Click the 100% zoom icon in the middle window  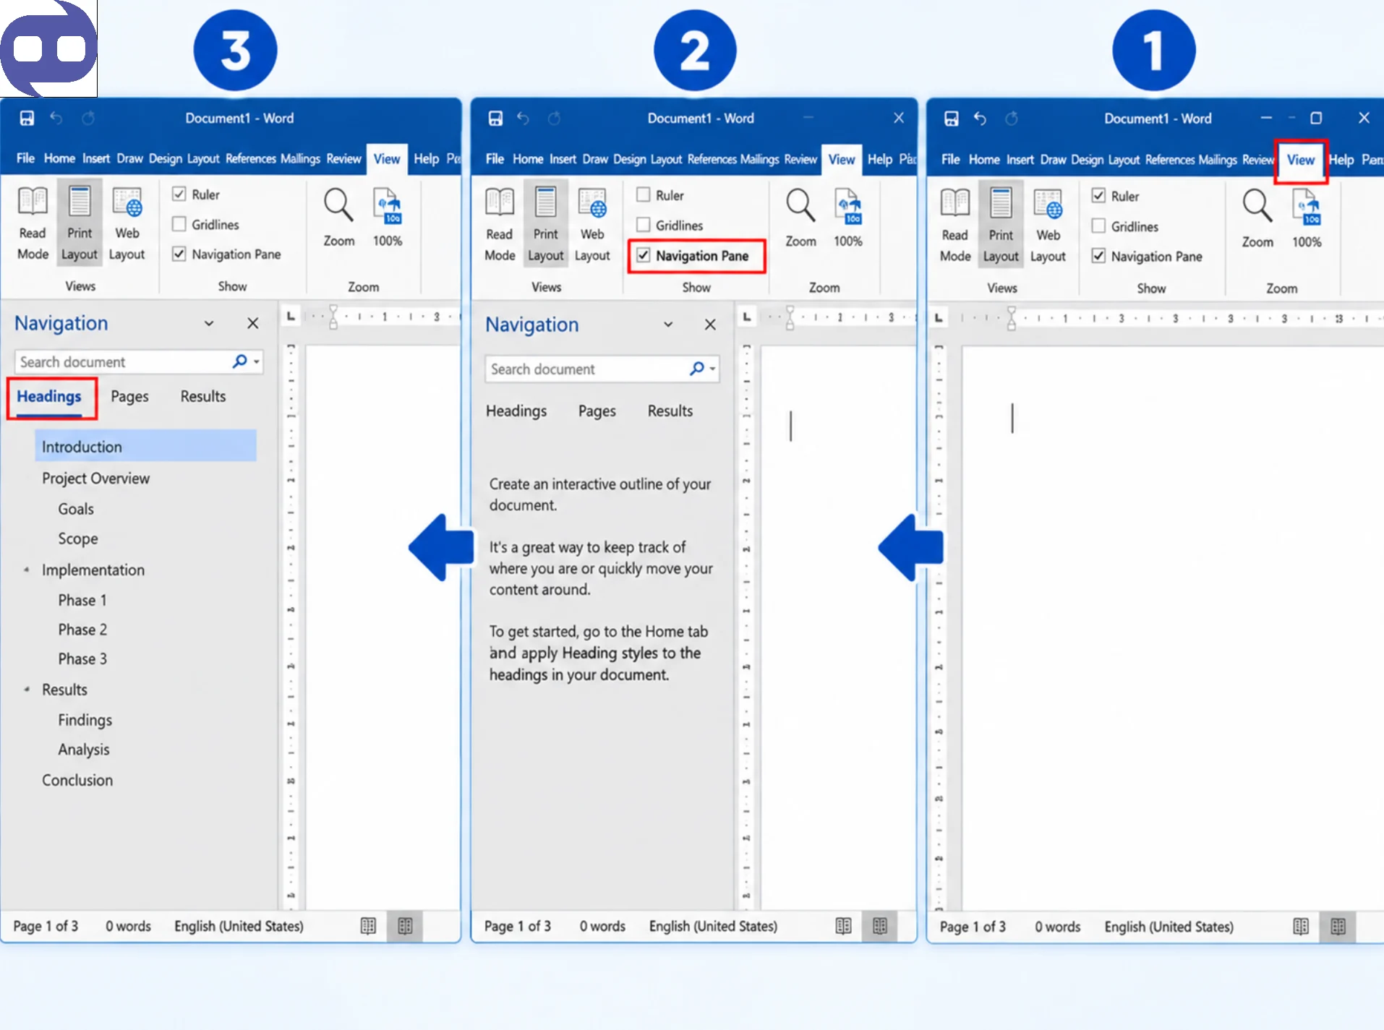coord(848,218)
